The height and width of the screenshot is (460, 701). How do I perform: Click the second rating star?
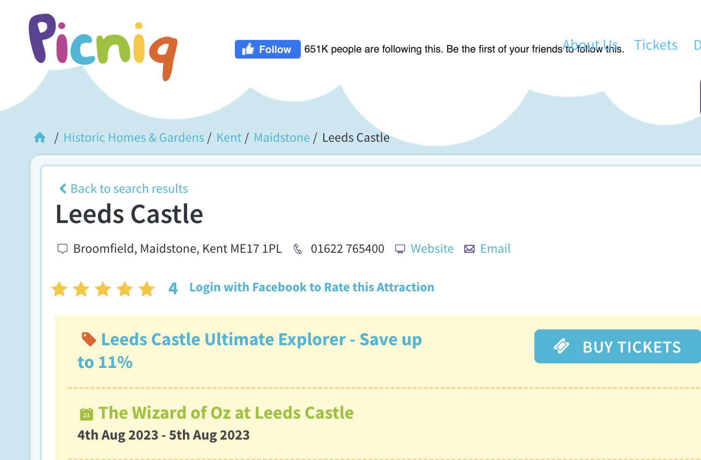[81, 289]
